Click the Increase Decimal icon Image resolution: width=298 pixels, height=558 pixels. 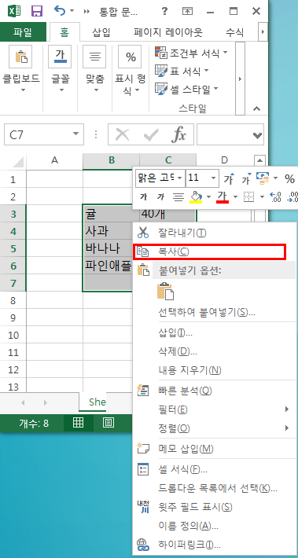pyautogui.click(x=275, y=196)
